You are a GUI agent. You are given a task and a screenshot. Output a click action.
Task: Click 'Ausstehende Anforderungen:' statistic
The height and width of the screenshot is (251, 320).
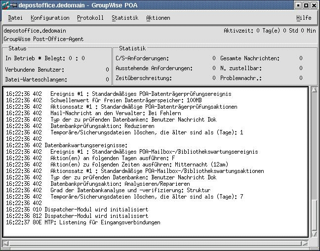pyautogui.click(x=154, y=68)
